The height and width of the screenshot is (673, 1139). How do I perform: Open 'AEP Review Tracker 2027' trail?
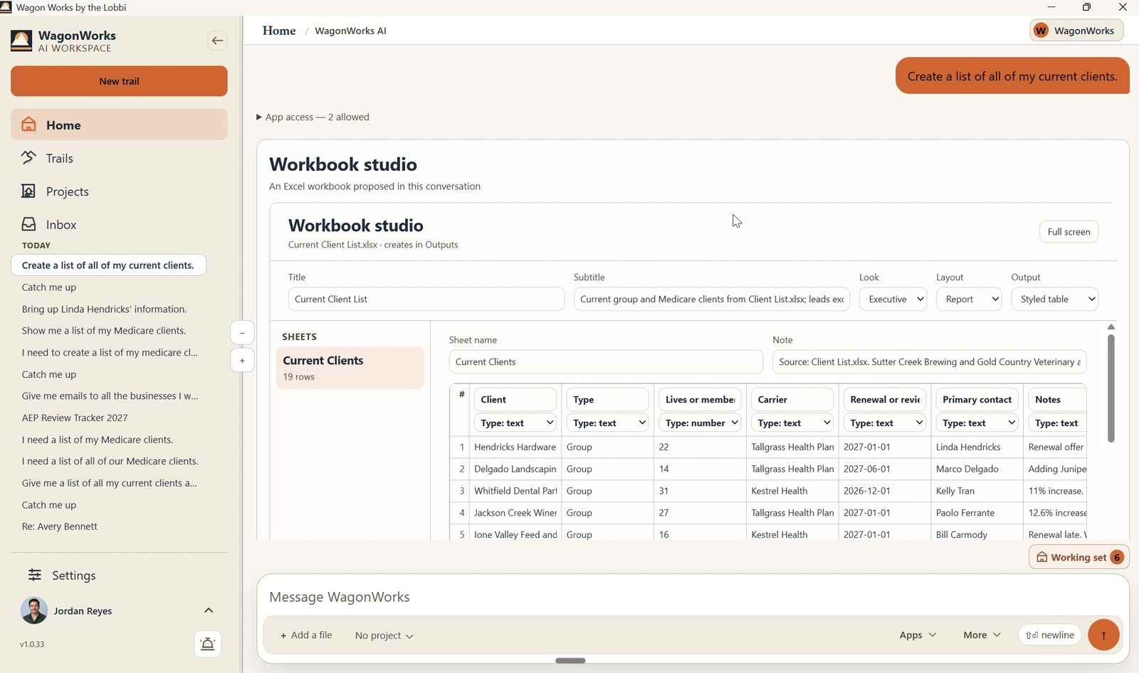[x=75, y=418]
